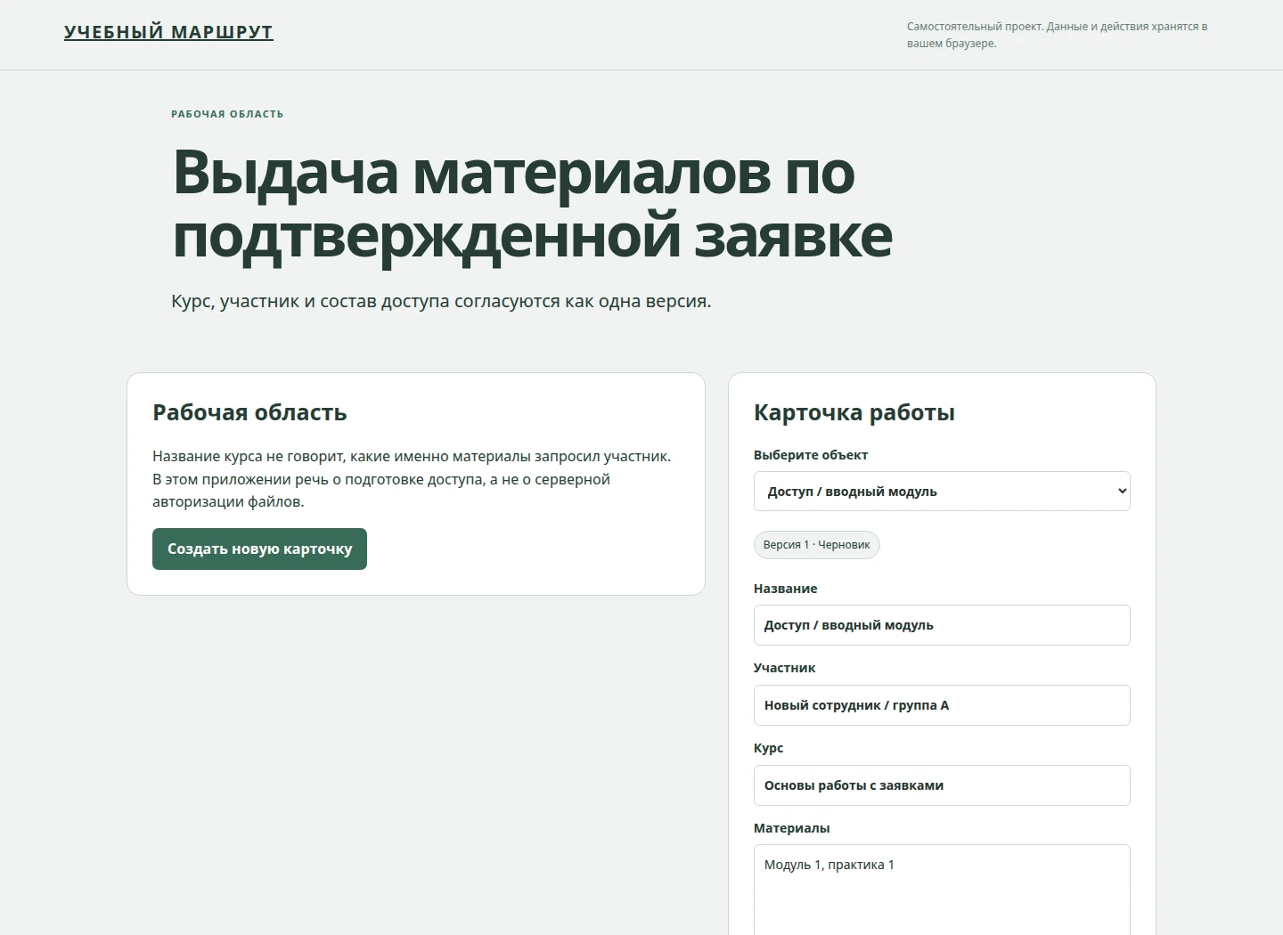The width and height of the screenshot is (1283, 935).
Task: Click the «Материалы» field label
Action: pyautogui.click(x=792, y=828)
